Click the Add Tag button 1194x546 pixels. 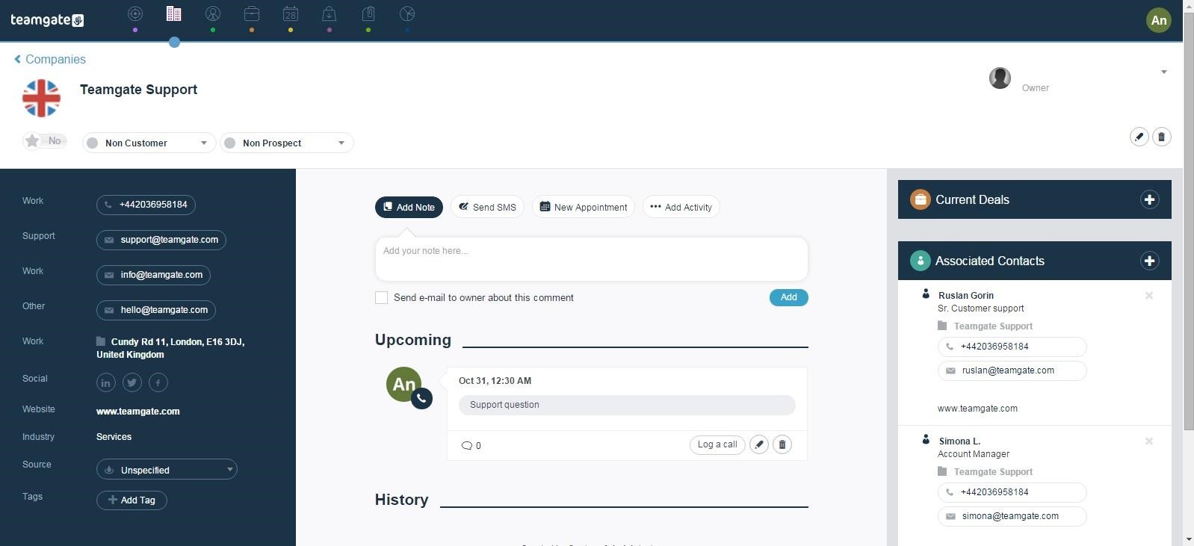[x=132, y=500]
